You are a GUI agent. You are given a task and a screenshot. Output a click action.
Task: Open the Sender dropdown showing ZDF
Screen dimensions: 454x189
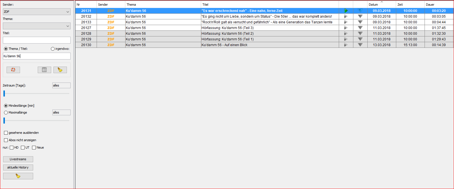click(x=37, y=12)
